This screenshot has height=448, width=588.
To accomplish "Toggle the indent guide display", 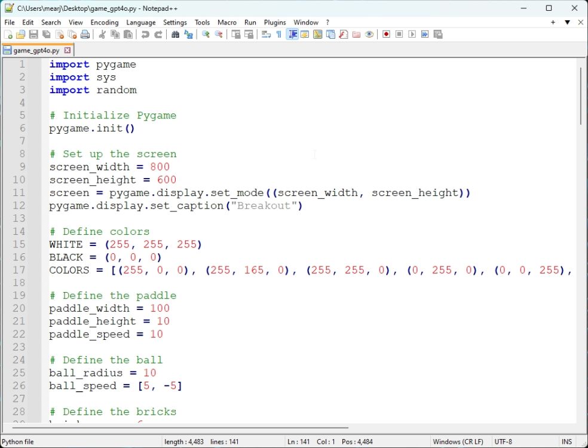I will point(293,34).
